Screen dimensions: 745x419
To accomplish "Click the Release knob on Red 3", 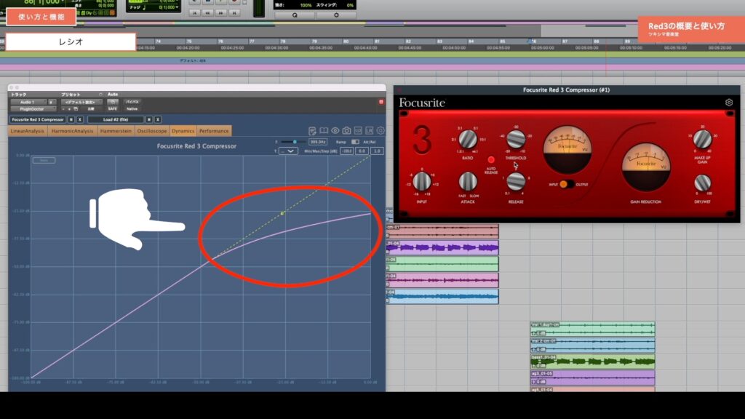I will tap(516, 181).
